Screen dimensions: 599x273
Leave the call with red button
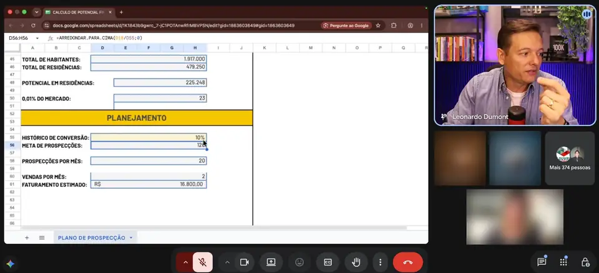(x=407, y=262)
